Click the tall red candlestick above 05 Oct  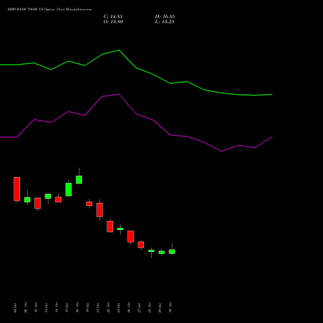[x=17, y=189]
